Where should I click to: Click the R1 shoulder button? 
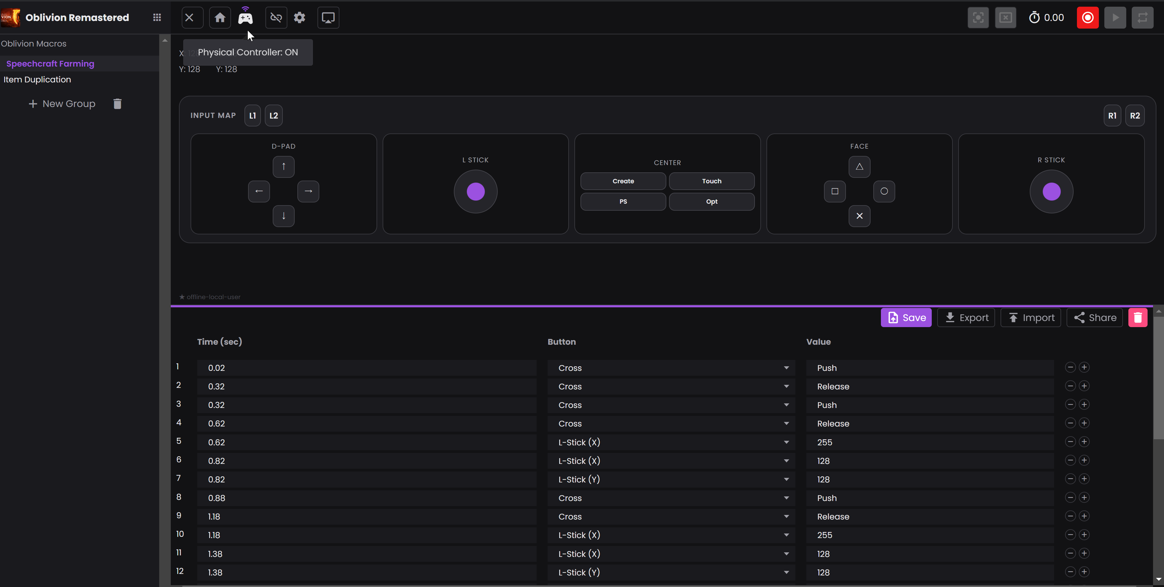[1112, 116]
